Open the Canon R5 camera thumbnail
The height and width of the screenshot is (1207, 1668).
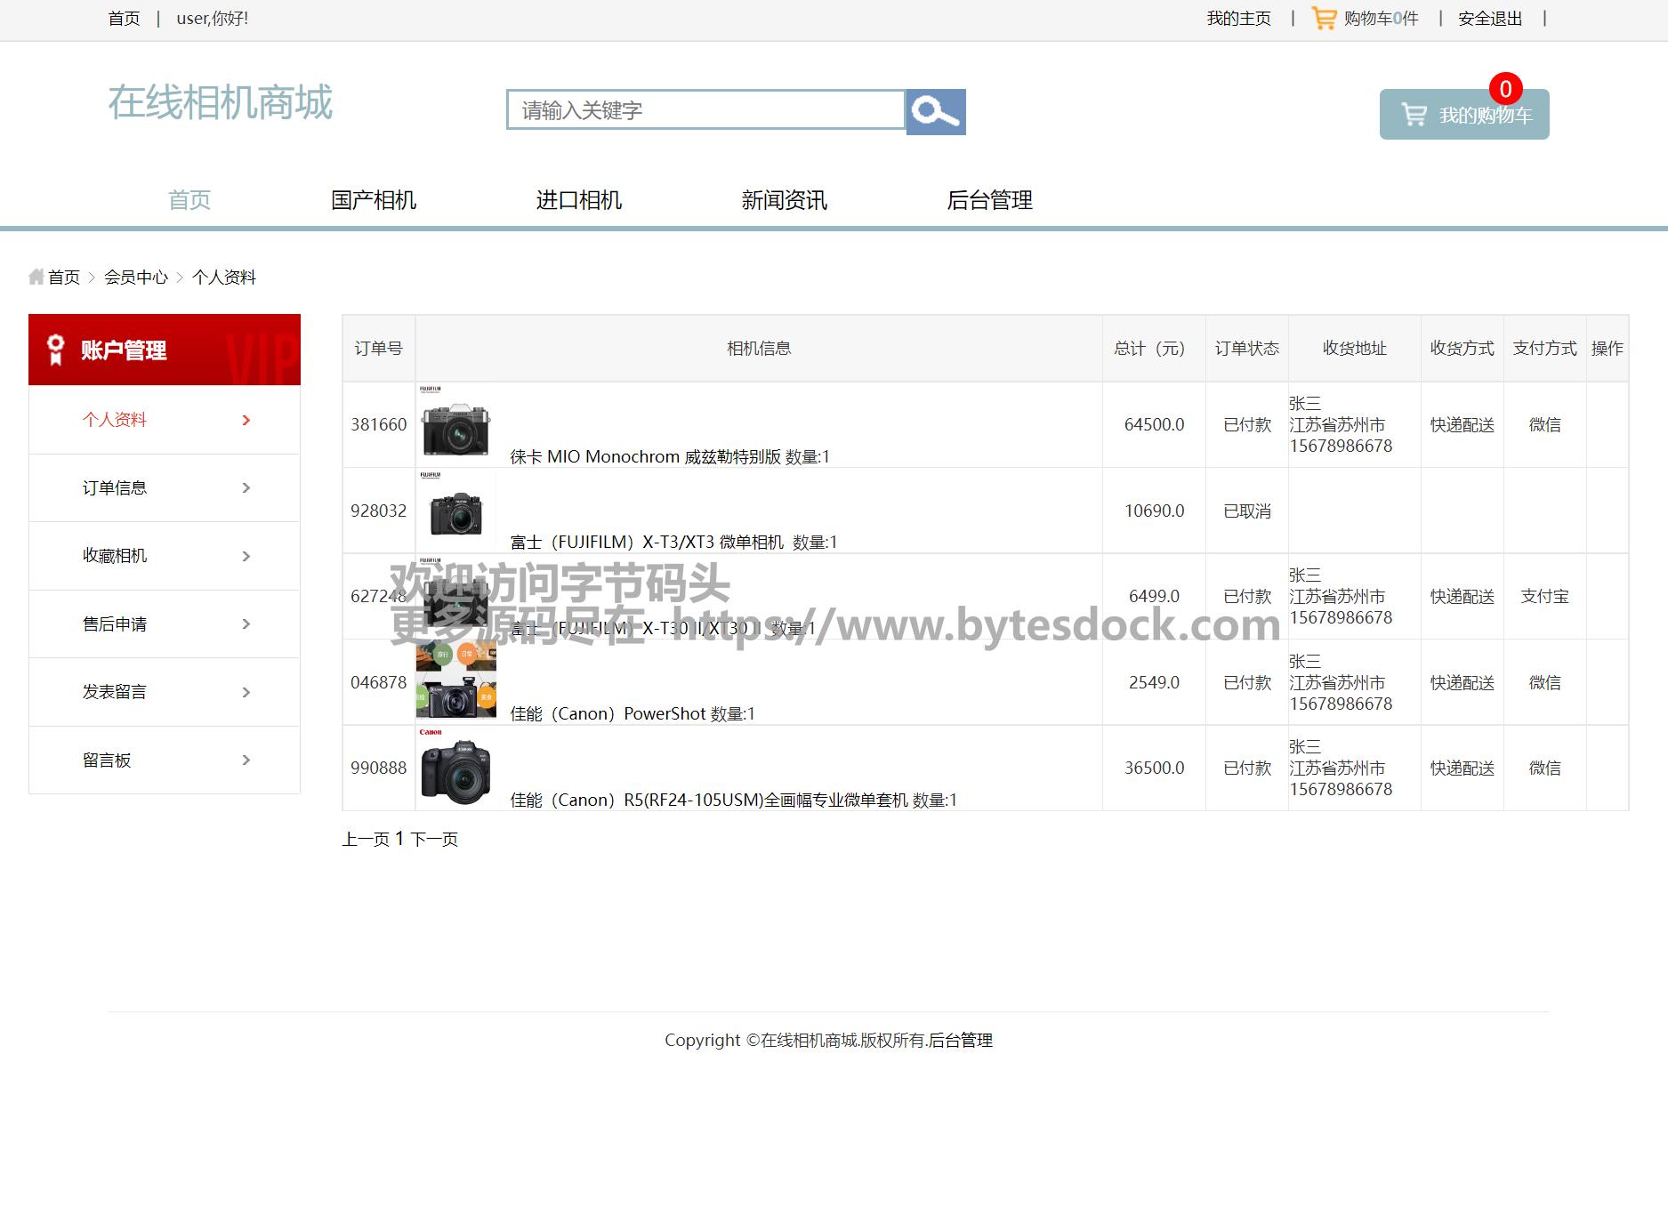point(455,768)
